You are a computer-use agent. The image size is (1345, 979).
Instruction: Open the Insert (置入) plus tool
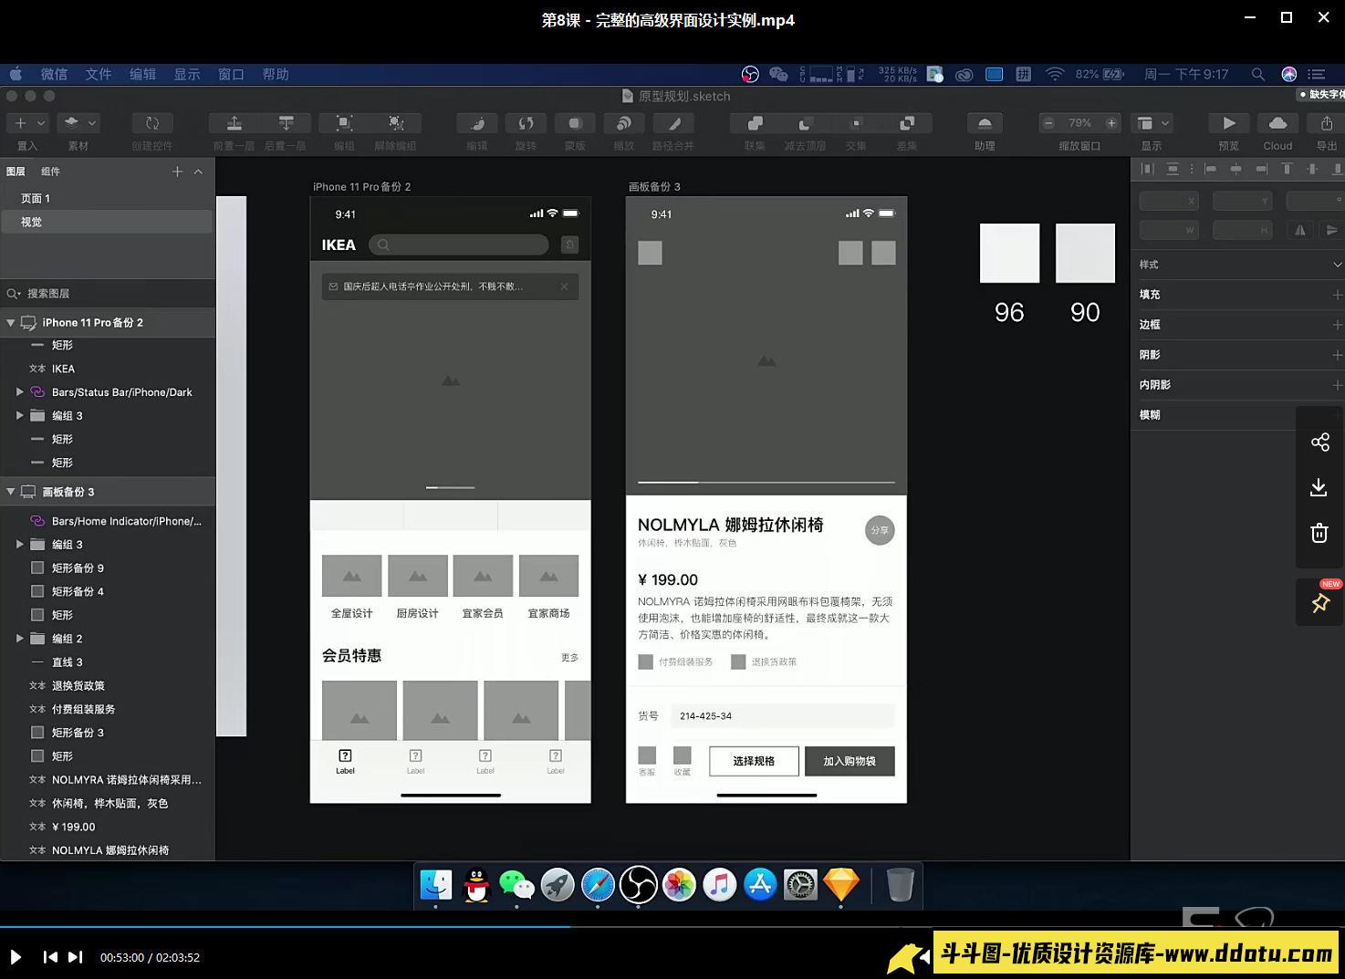pos(20,122)
